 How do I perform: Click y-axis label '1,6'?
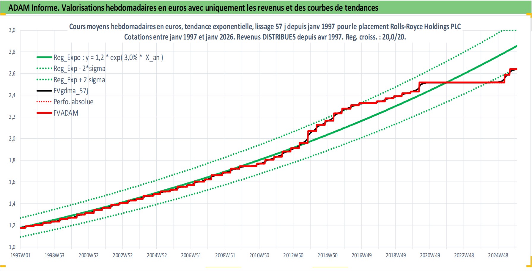(x=12, y=182)
